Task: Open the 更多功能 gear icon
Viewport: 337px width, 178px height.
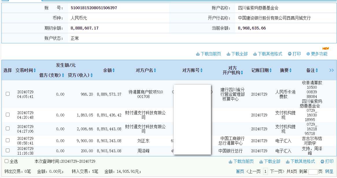Action: coord(308,54)
